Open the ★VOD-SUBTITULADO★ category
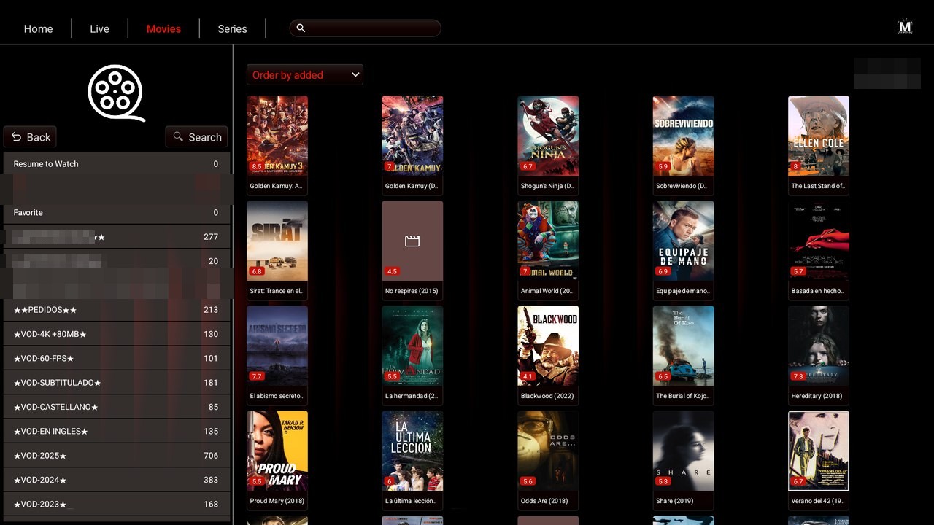 click(x=117, y=383)
